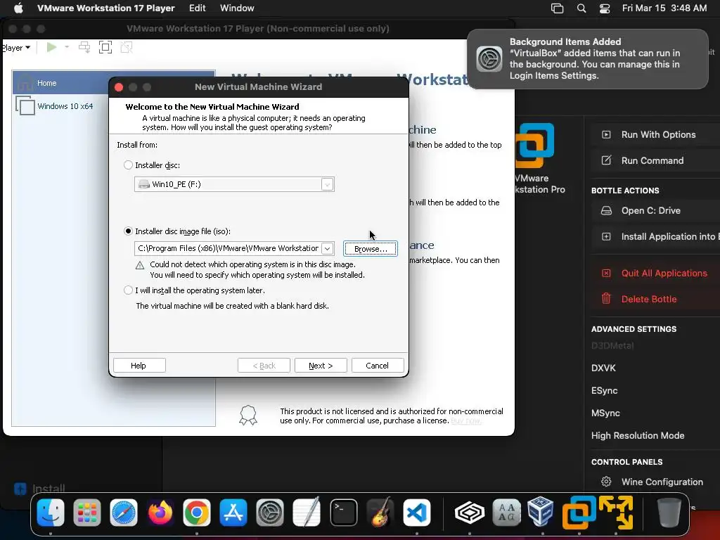
Task: Click the license ribbon badge icon
Action: [x=248, y=415]
